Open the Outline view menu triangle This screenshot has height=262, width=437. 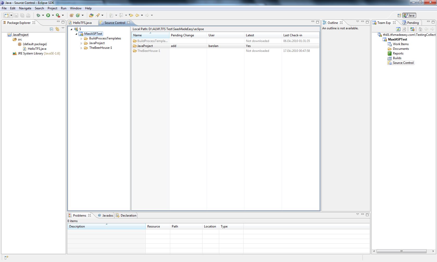[x=357, y=22]
